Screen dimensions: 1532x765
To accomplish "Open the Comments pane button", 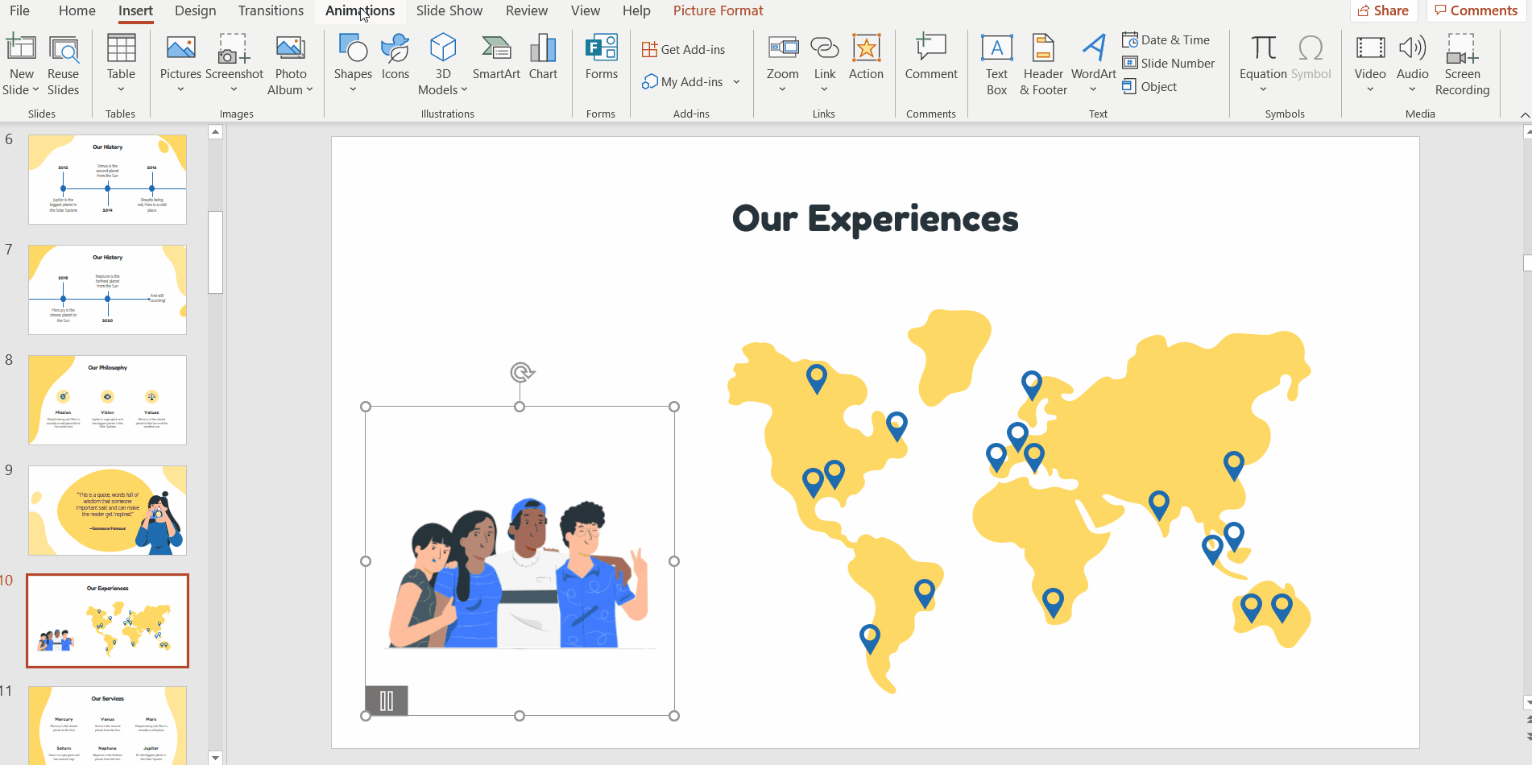I will coord(1476,10).
